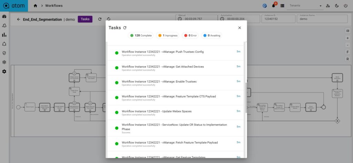This screenshot has height=163, width=353.
Task: Click the power logout icon
Action: (345, 6)
